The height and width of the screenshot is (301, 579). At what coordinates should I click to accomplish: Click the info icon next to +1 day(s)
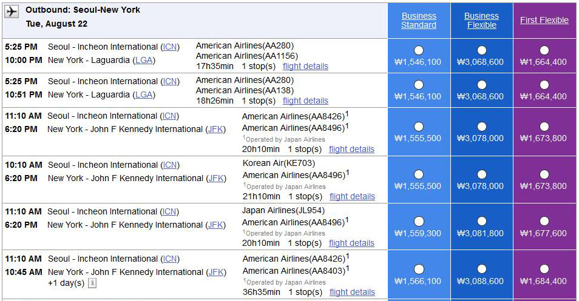click(92, 283)
